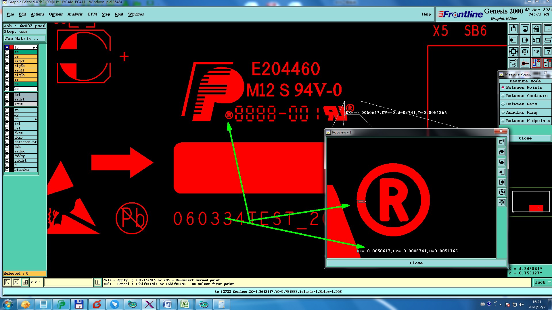Click the pan right icon in Popview

(x=502, y=182)
